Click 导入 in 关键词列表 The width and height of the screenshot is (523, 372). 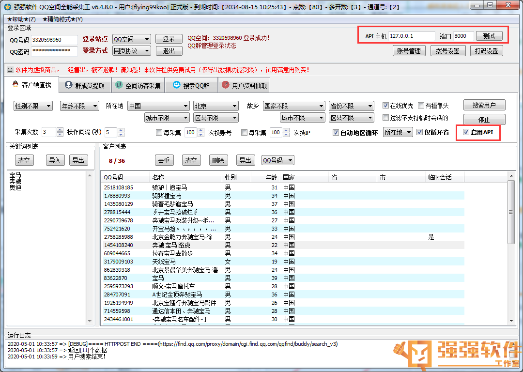coord(55,160)
